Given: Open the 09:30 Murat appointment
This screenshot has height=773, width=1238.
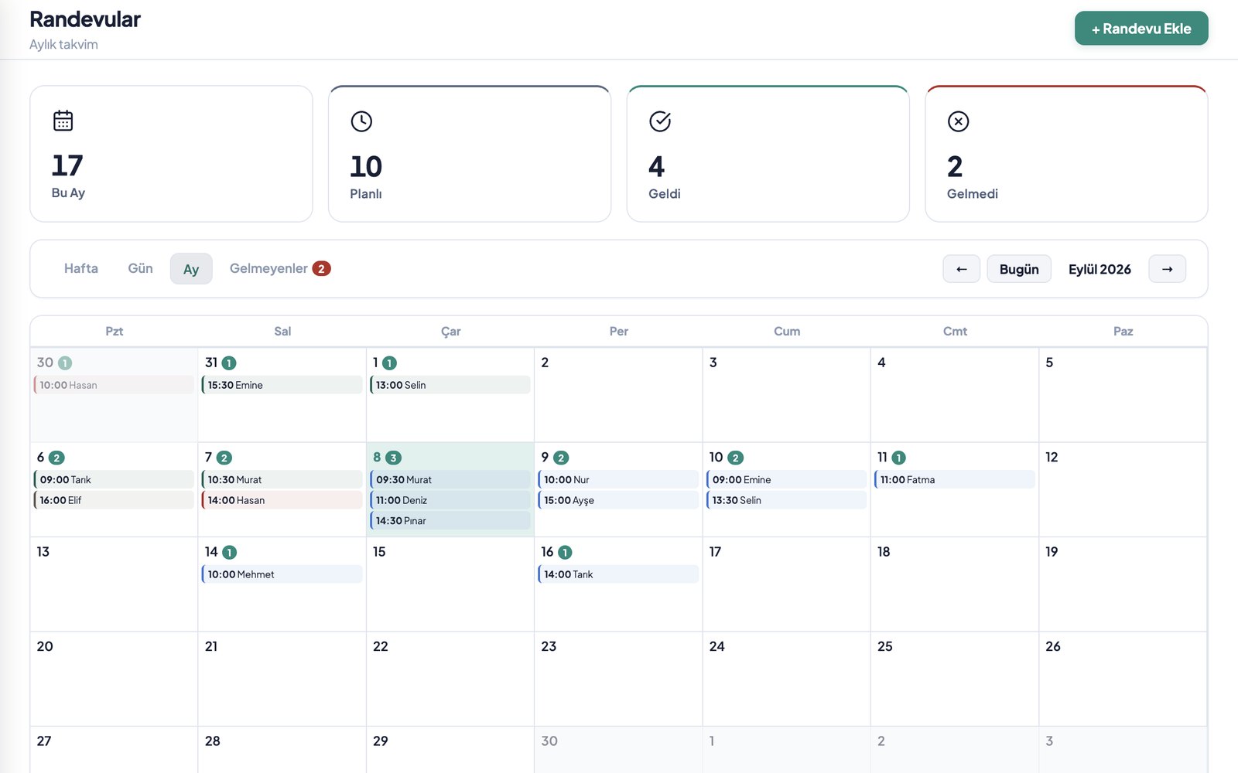Looking at the screenshot, I should (x=450, y=479).
